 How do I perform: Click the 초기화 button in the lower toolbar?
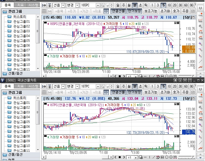pyautogui.click(x=165, y=92)
